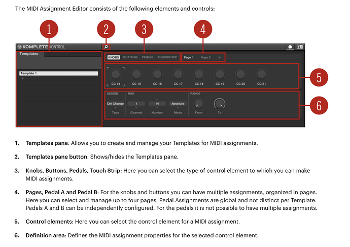Click the rightmost panel icon in the header

[300, 47]
